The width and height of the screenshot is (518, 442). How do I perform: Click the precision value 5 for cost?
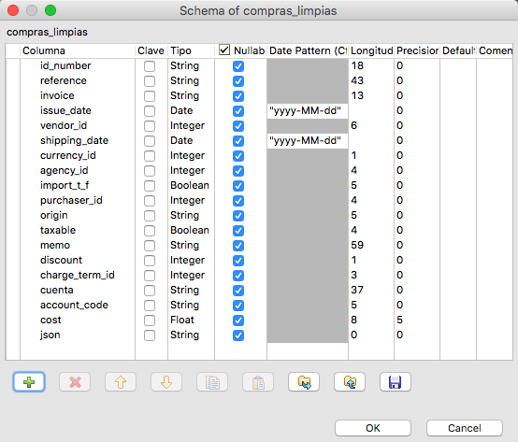click(400, 320)
